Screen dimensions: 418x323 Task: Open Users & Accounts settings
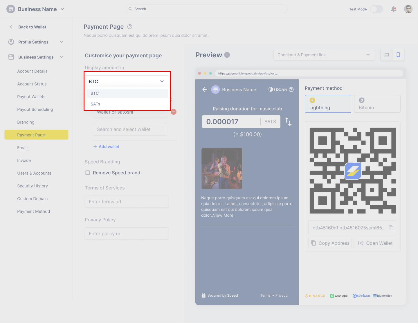click(34, 173)
